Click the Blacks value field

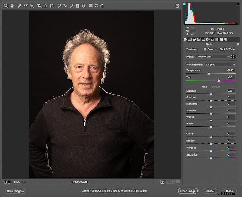click(231, 124)
